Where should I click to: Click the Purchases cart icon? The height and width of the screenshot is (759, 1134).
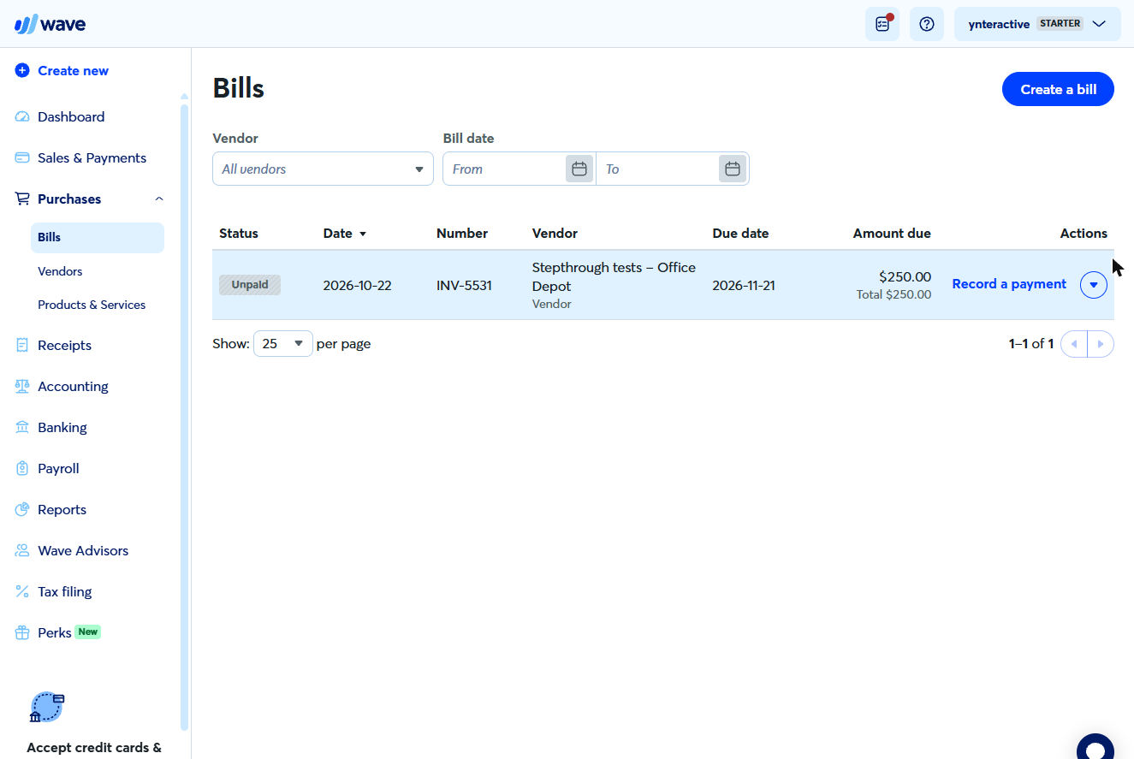(22, 199)
